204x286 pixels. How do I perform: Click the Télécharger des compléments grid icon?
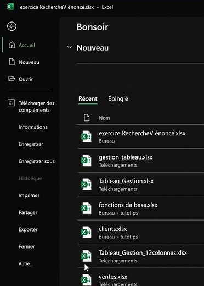pos(11,103)
